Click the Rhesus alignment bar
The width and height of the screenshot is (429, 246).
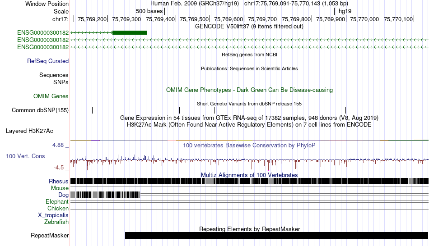[x=249, y=181]
